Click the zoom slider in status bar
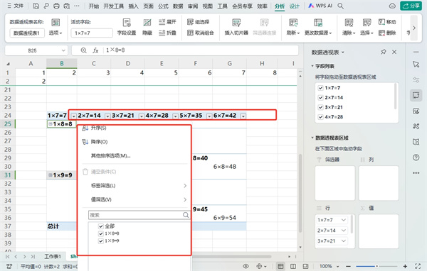427x271 pixels. [x=376, y=266]
